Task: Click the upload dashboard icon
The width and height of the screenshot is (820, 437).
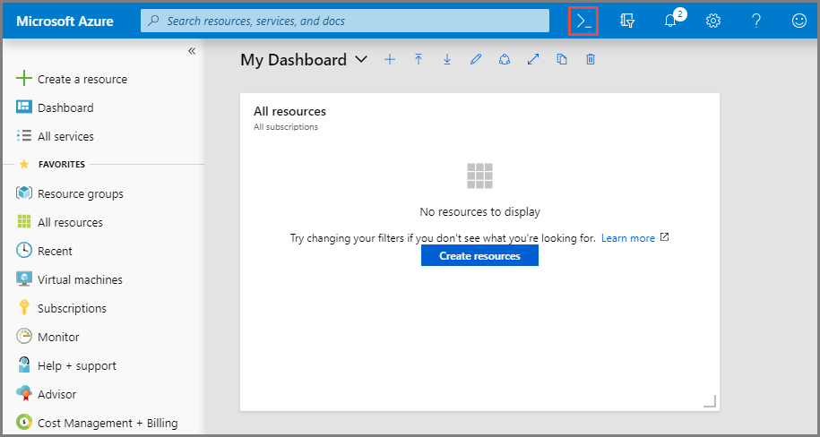Action: click(419, 60)
